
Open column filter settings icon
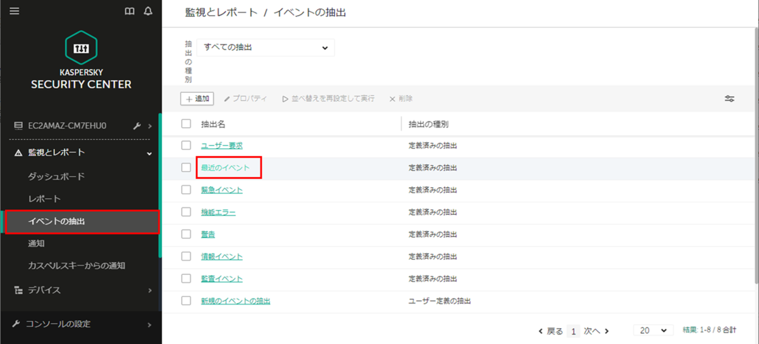click(x=730, y=99)
